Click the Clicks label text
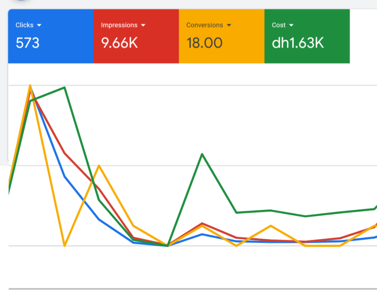 (x=25, y=25)
